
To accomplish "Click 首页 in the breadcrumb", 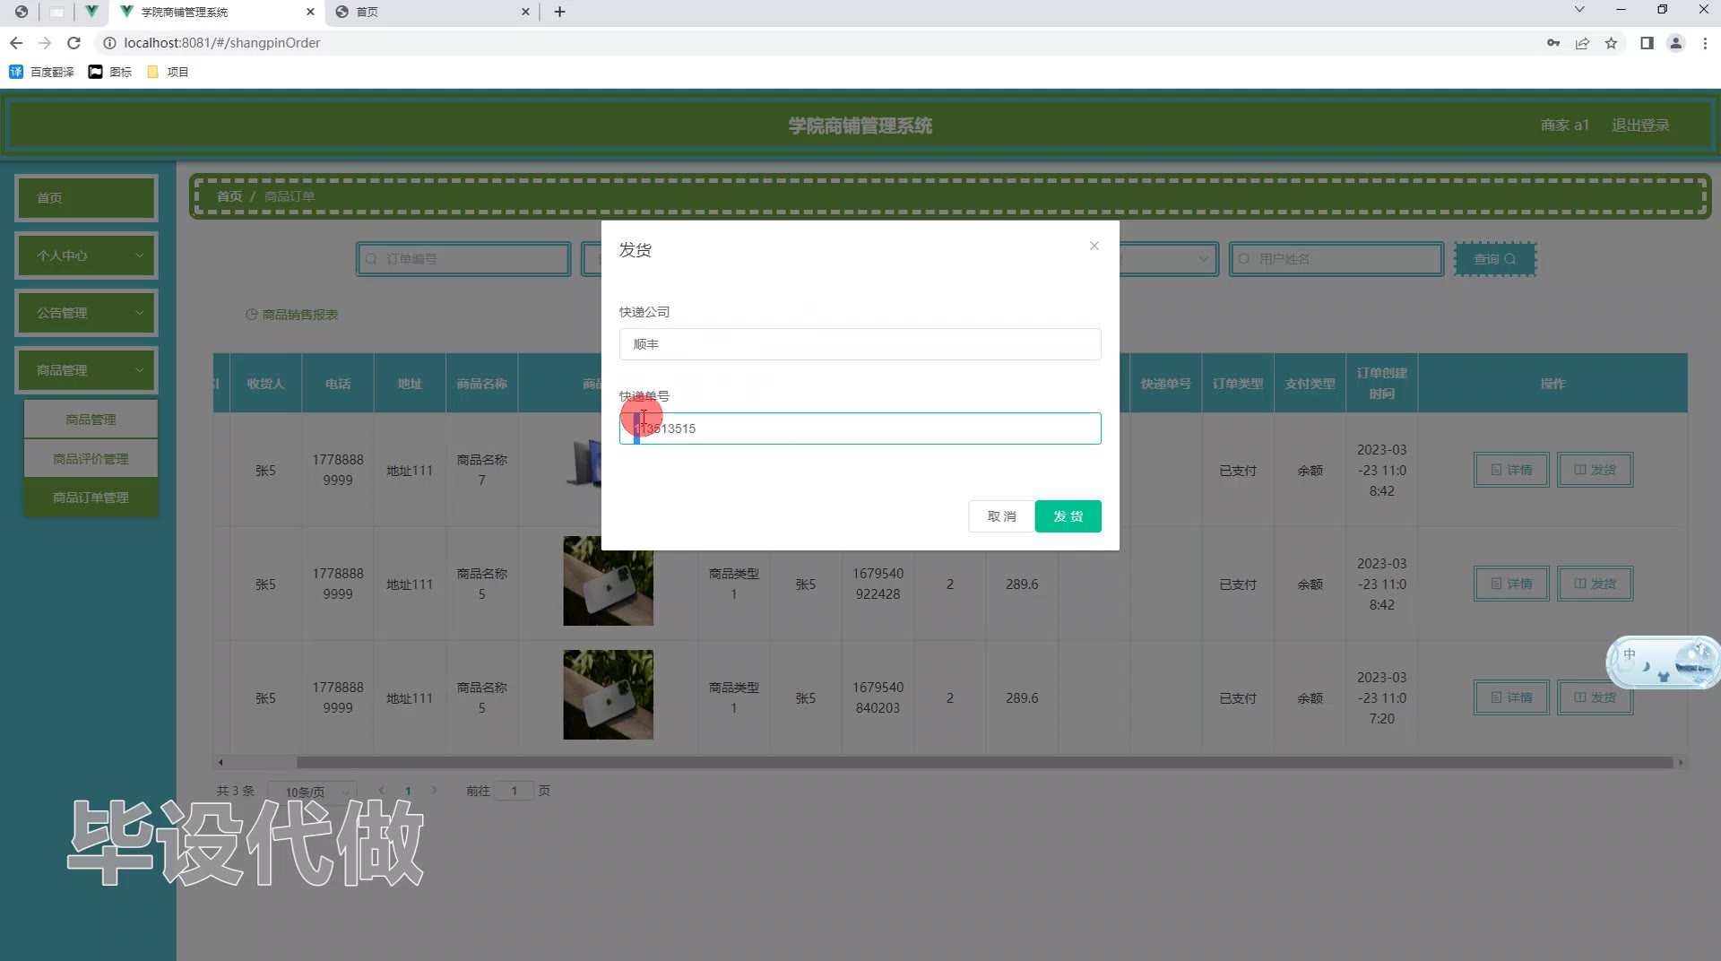I will pos(229,196).
